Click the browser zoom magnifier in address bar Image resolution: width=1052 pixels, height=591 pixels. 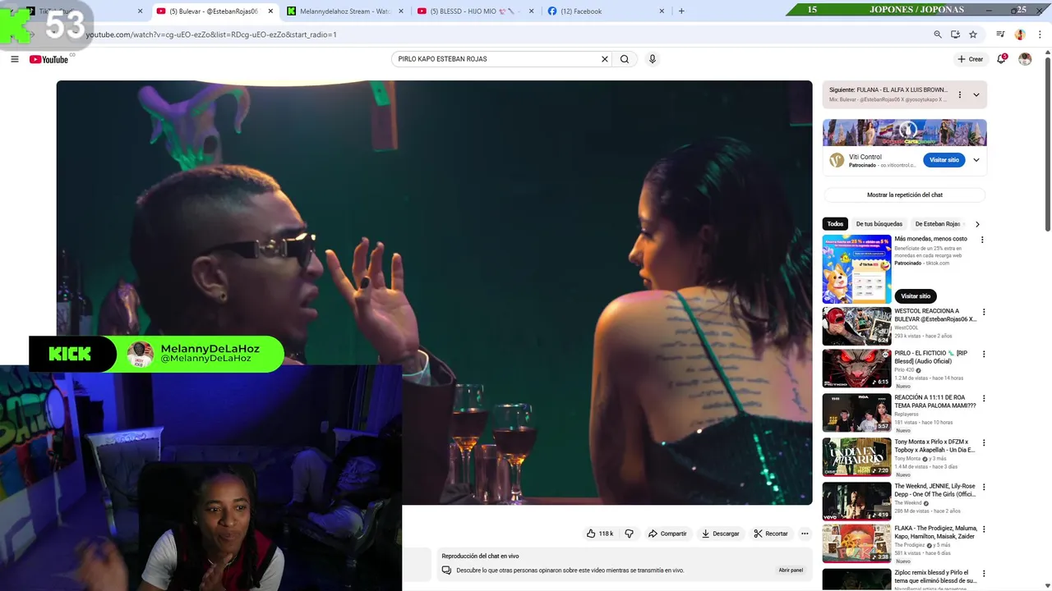point(938,34)
